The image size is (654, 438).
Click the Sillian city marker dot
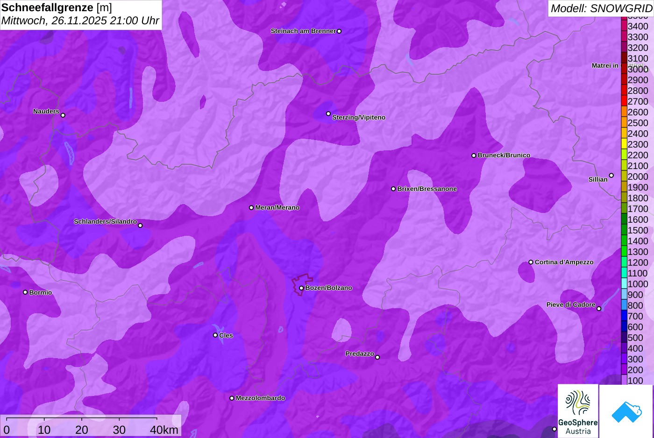click(611, 176)
